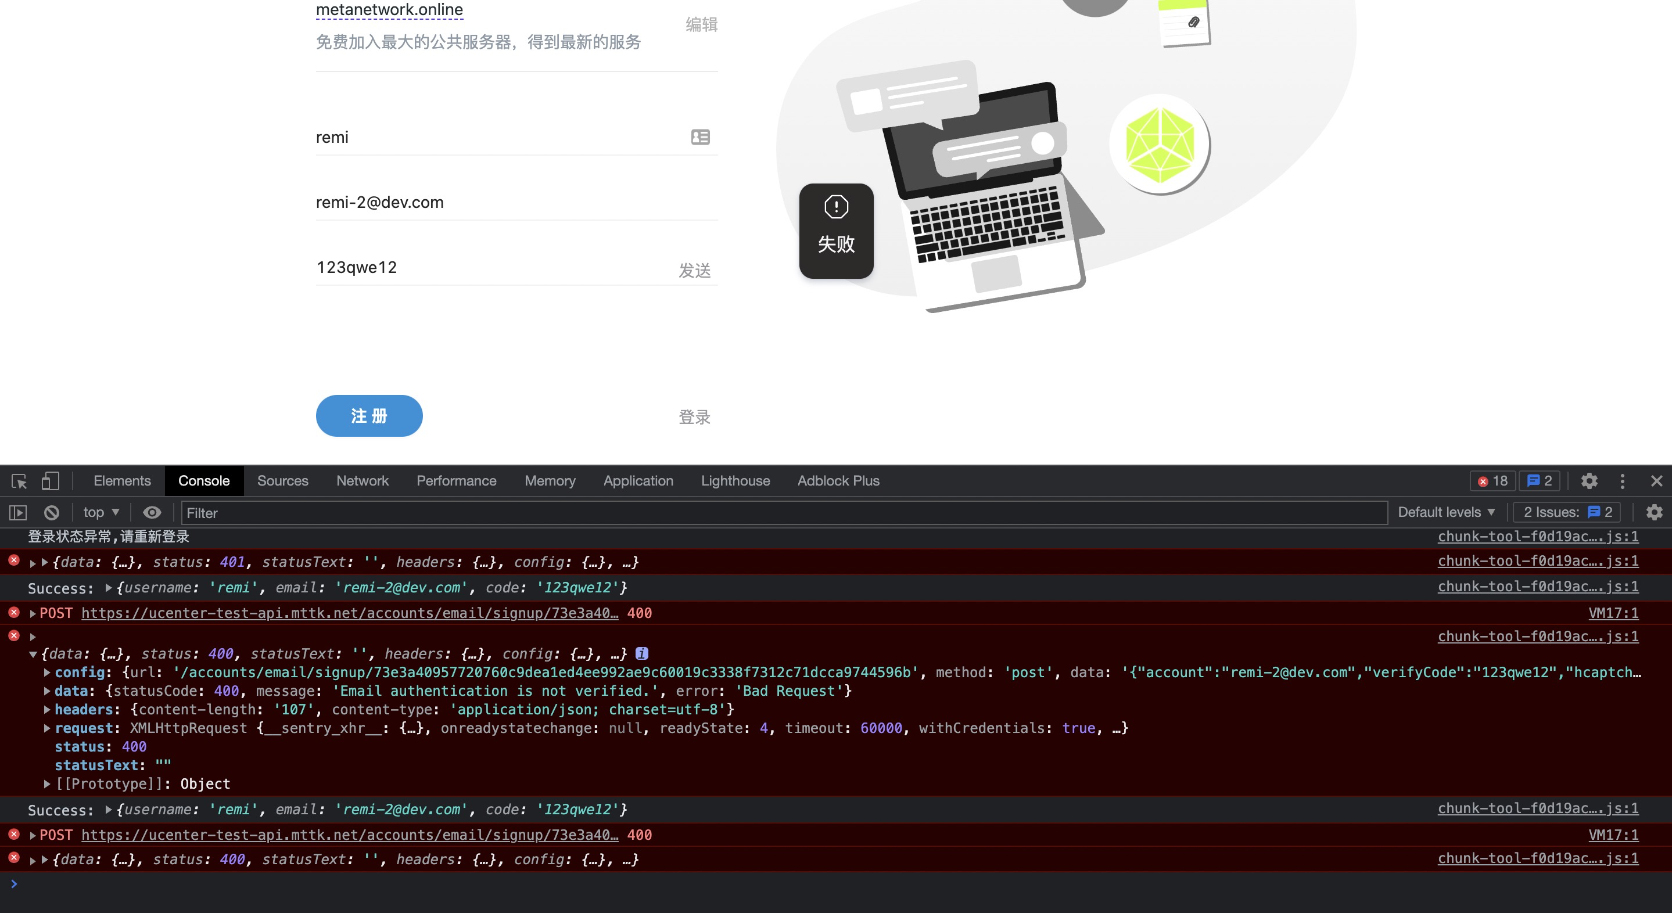Close the DevTools panel
Image resolution: width=1672 pixels, height=913 pixels.
pos(1656,481)
